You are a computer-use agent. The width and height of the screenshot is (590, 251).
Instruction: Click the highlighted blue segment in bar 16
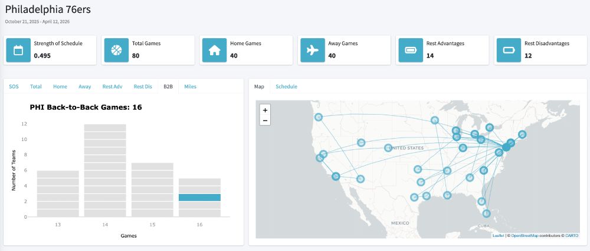click(199, 198)
